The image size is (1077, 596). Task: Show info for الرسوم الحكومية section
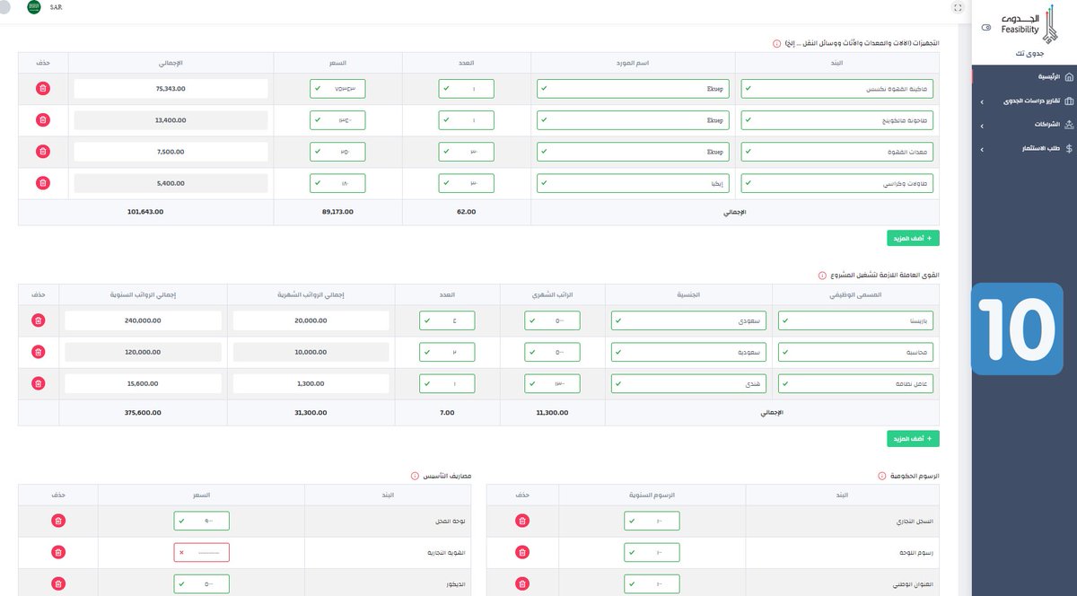point(884,476)
